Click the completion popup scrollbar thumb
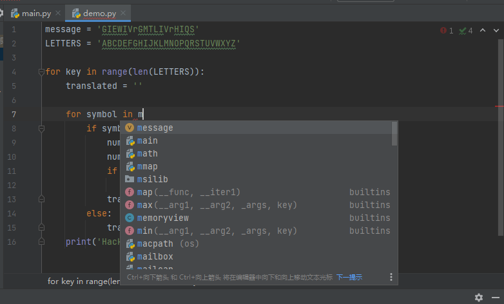Screen dimensions: 504x304 pyautogui.click(x=394, y=134)
